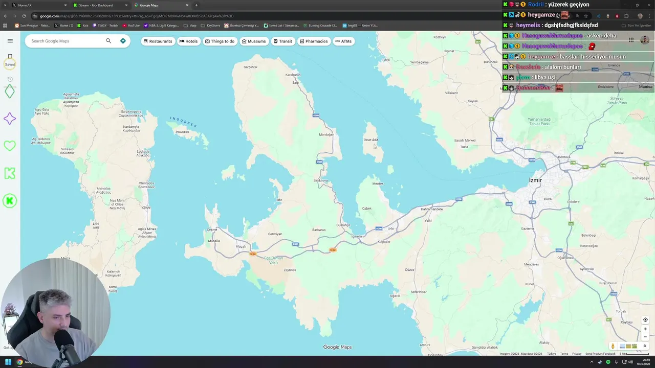Image resolution: width=655 pixels, height=368 pixels.
Task: Switch to Home / X browser tab
Action: point(38,5)
